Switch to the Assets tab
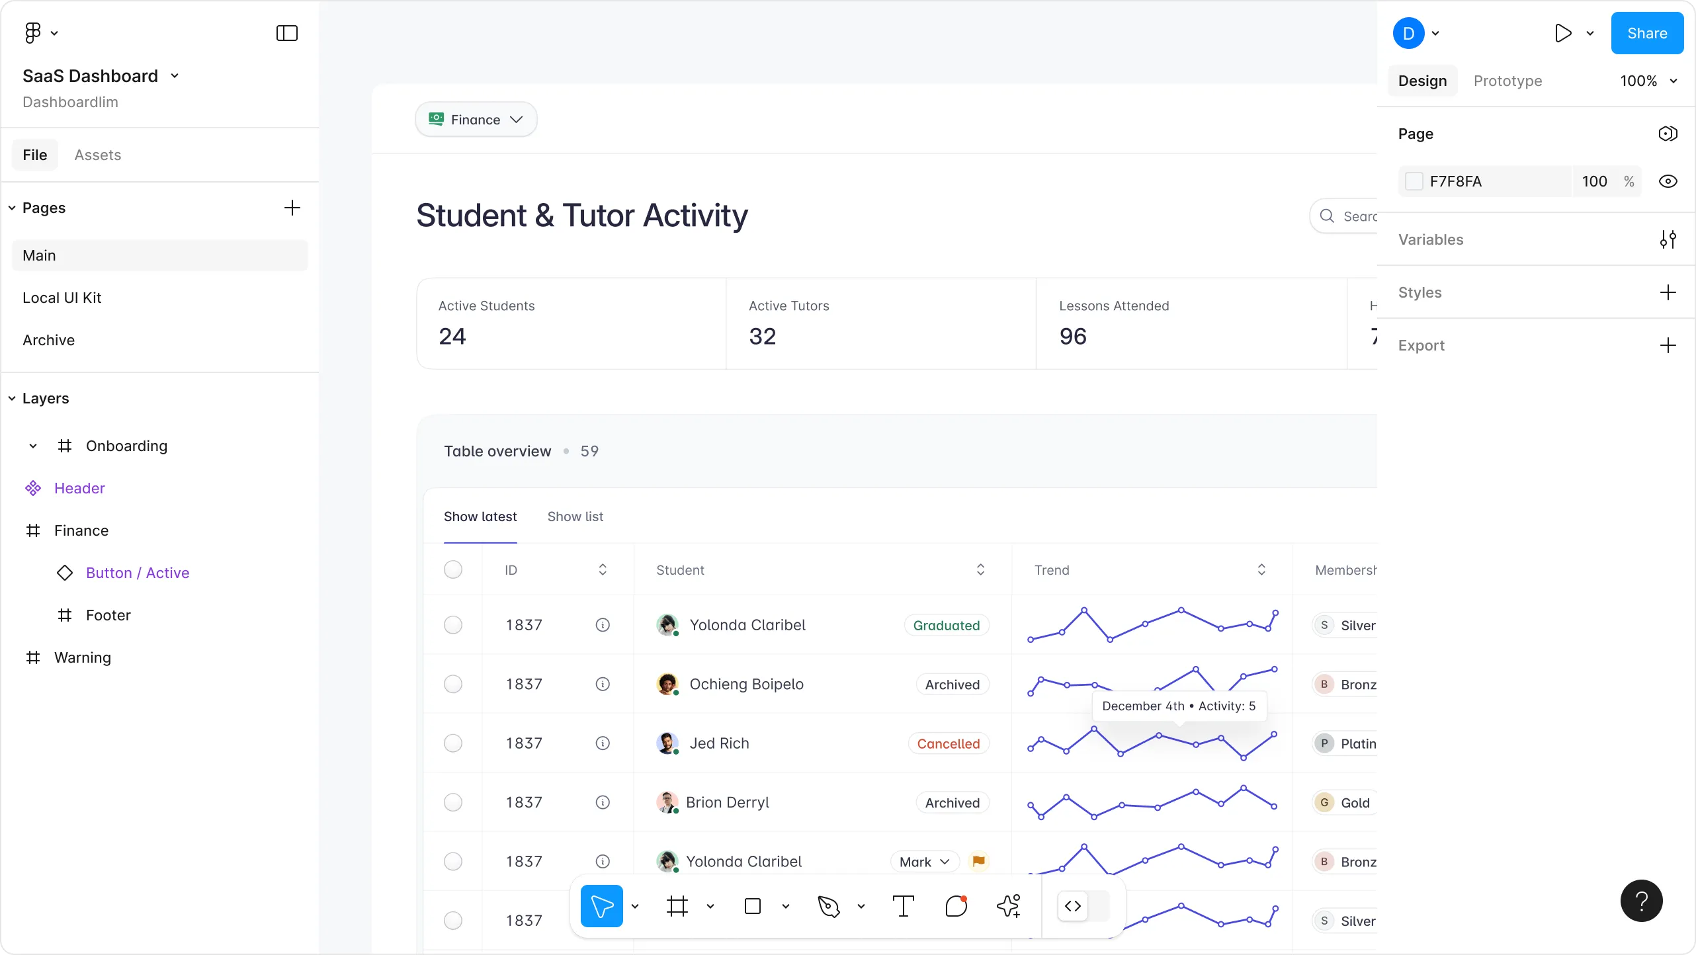The height and width of the screenshot is (955, 1696). click(x=98, y=155)
